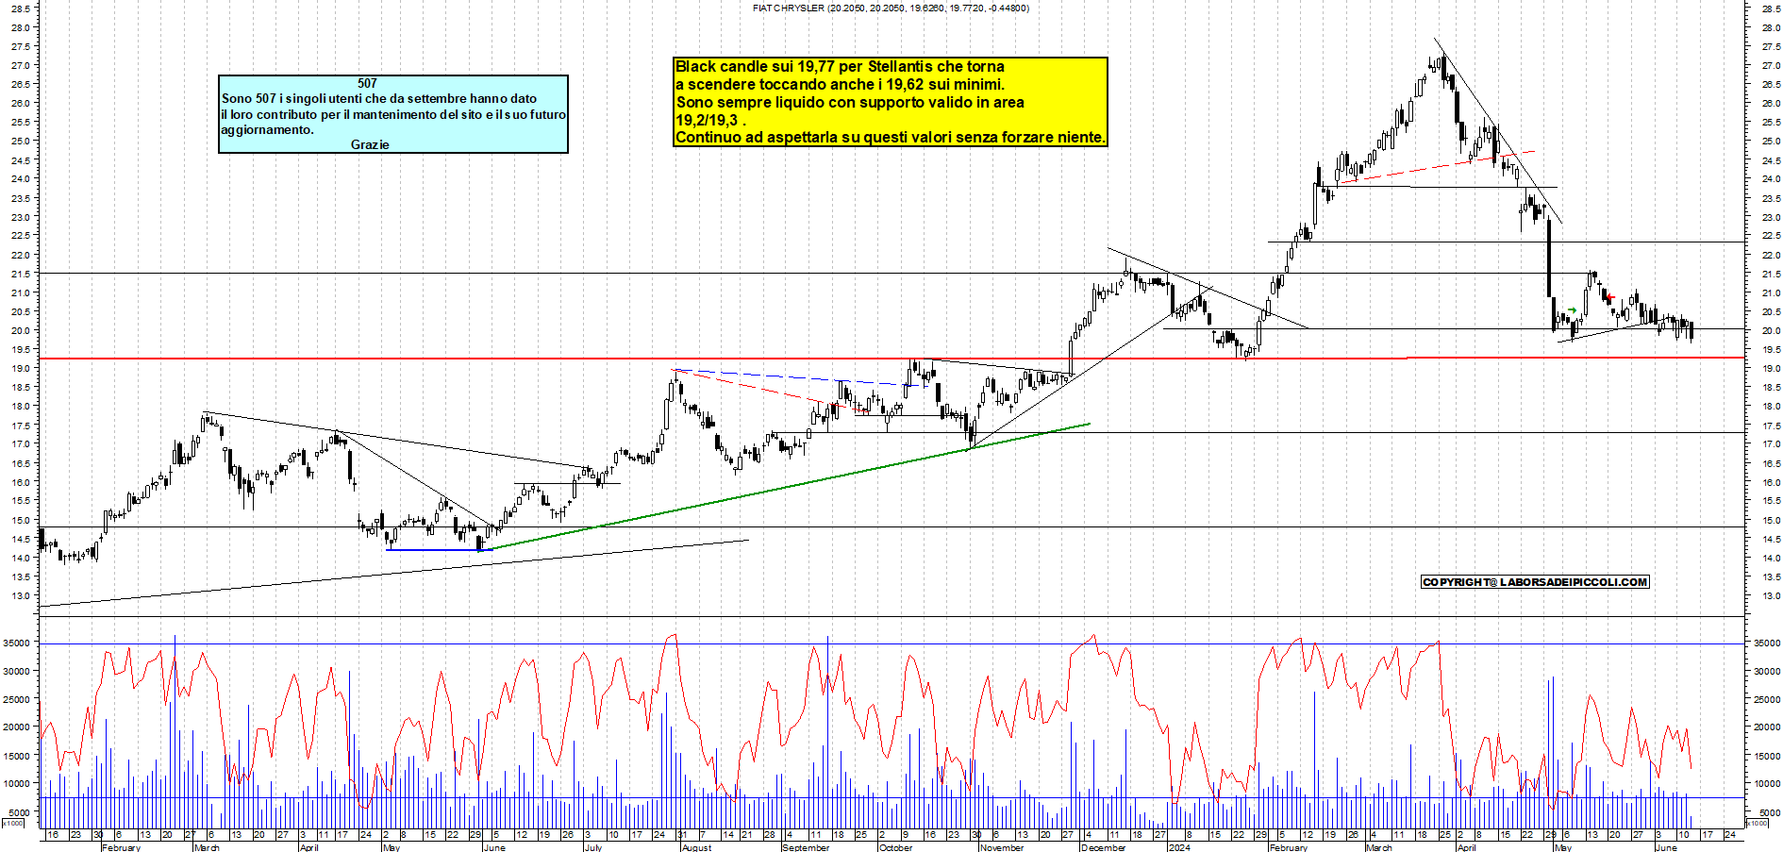Click the 'October' label on the time axis
The image size is (1783, 852).
[x=896, y=847]
